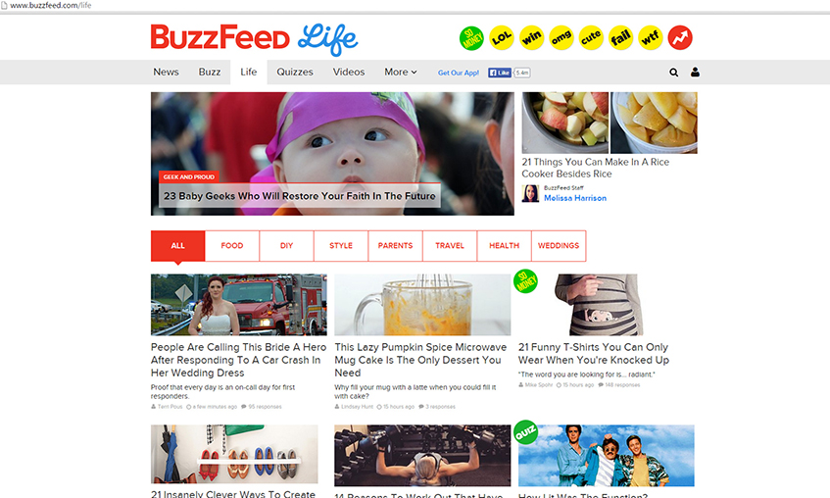Select the yellow 'win' badge
Image resolution: width=830 pixels, height=498 pixels.
pyautogui.click(x=531, y=38)
